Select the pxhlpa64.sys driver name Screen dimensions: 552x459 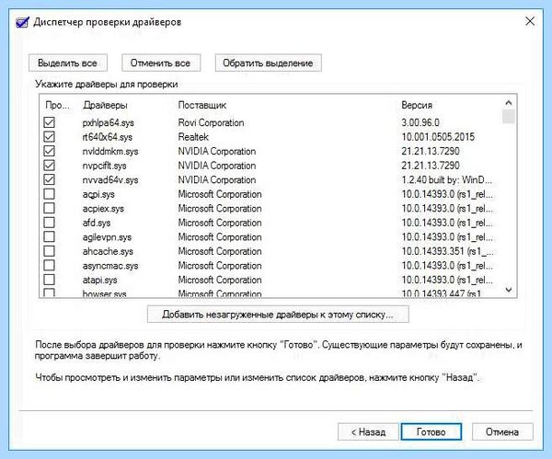(109, 123)
